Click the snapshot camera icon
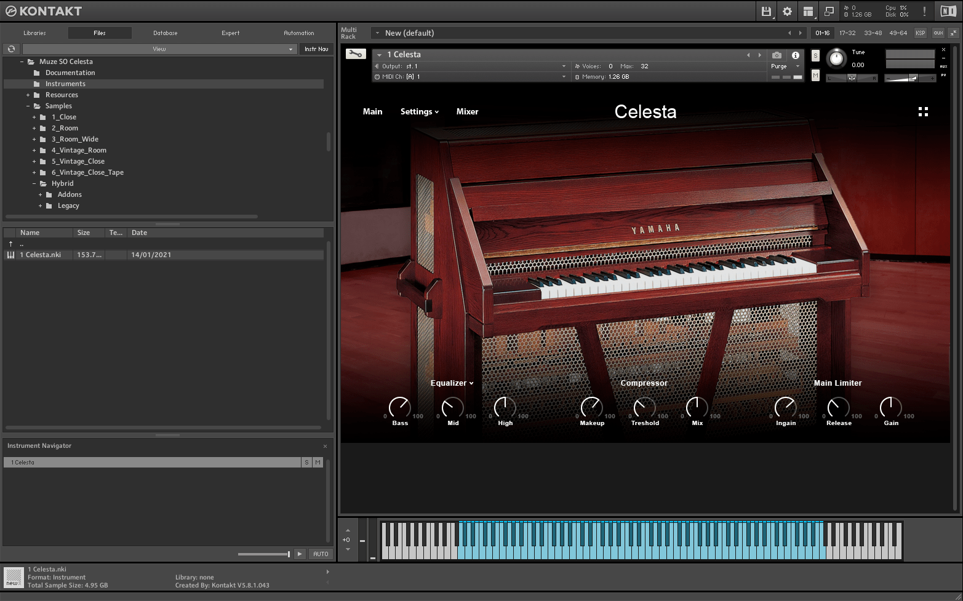The height and width of the screenshot is (601, 963). tap(777, 55)
